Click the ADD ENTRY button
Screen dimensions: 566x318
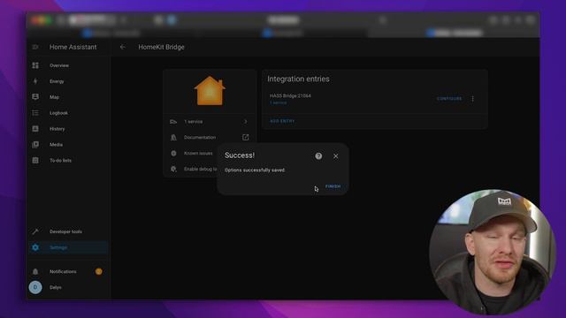click(282, 121)
